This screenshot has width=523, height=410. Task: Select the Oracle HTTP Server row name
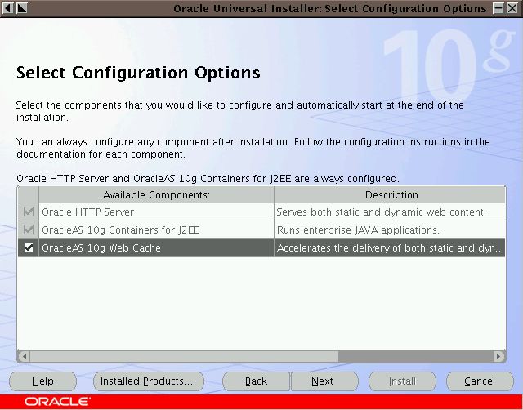pos(156,212)
